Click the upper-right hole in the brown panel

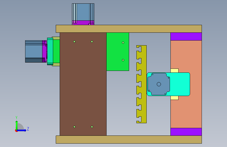point(92,42)
